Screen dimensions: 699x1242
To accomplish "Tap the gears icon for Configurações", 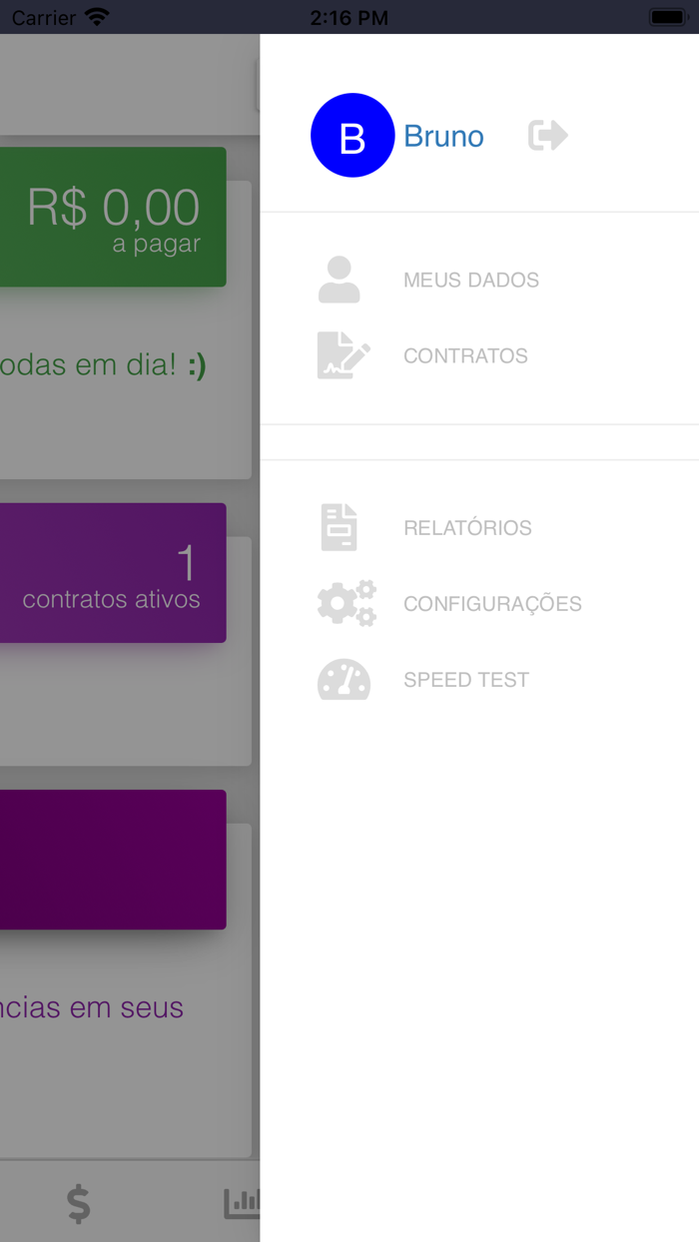I will tap(347, 603).
